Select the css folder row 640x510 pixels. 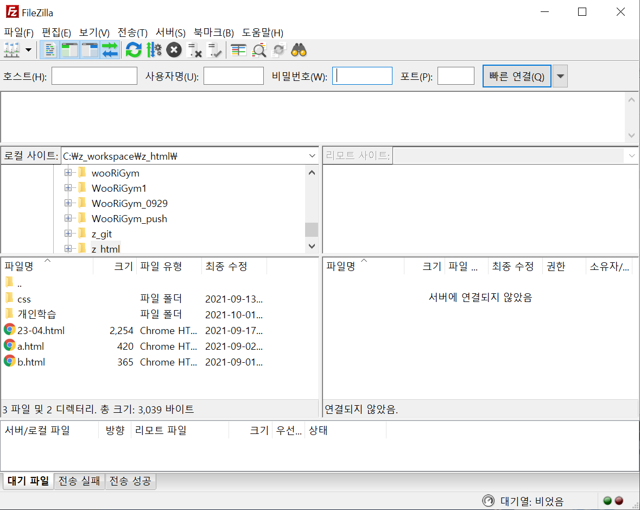point(160,299)
